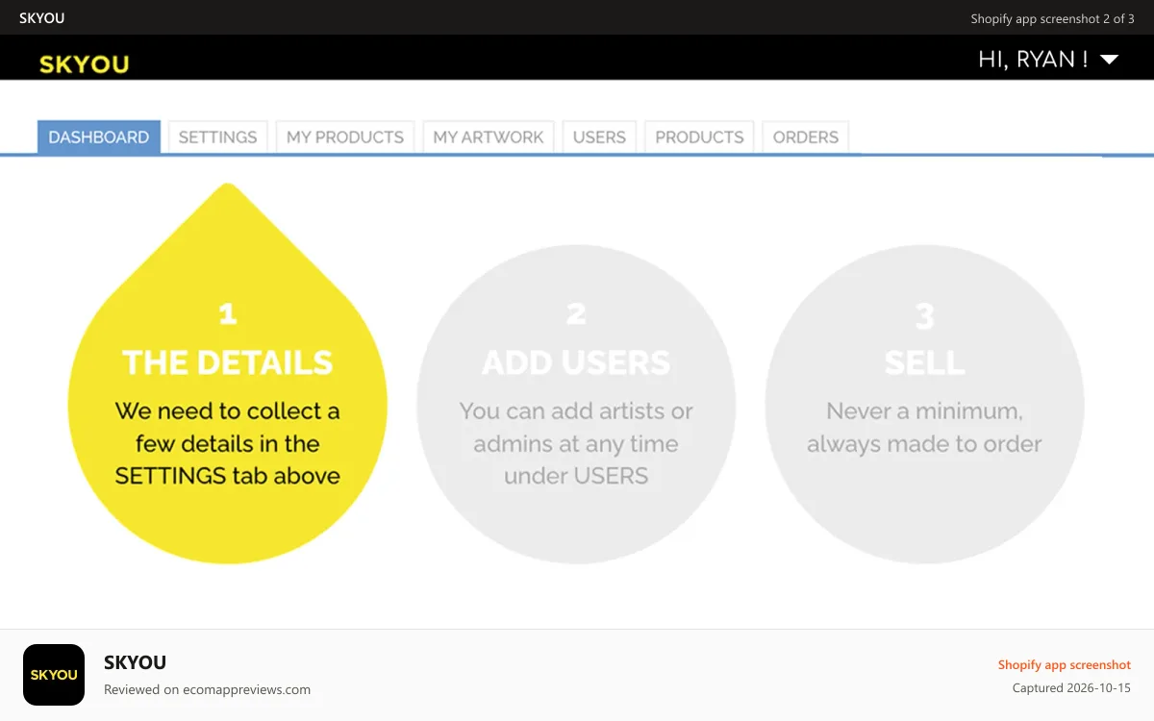Click the 'SETTINGS tab above' instruction text
The image size is (1154, 721).
click(x=228, y=476)
